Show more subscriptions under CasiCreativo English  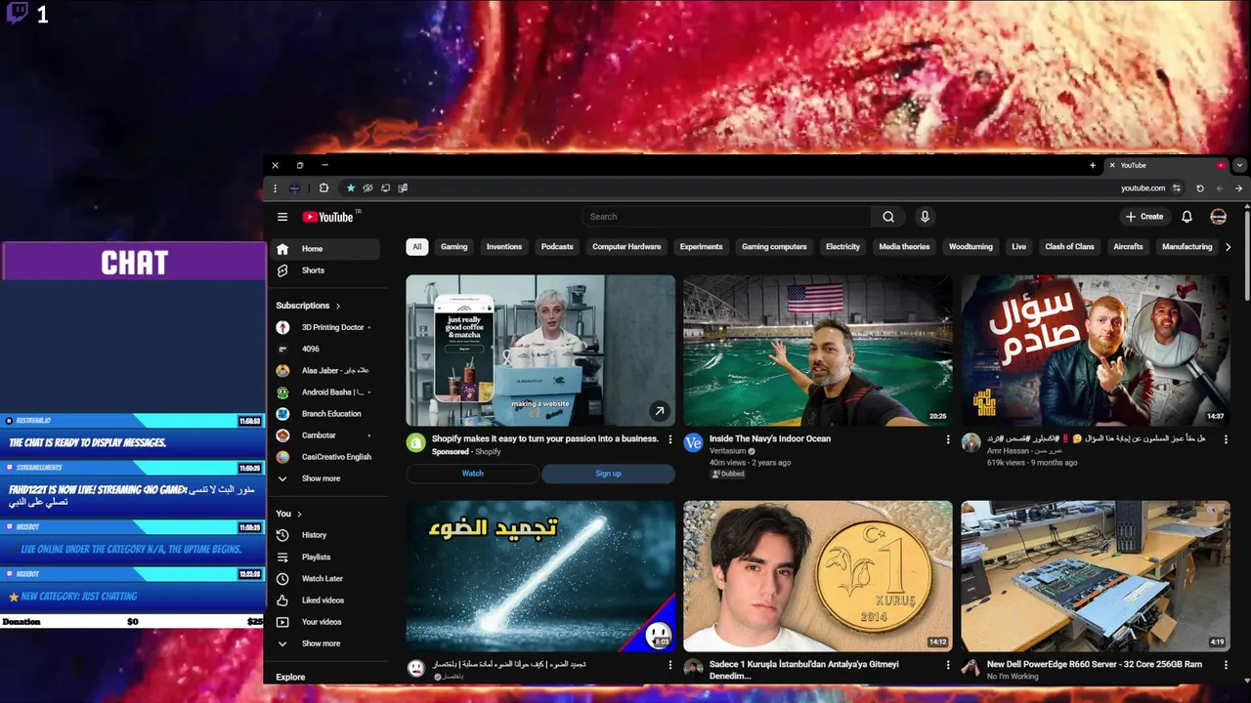tap(324, 478)
